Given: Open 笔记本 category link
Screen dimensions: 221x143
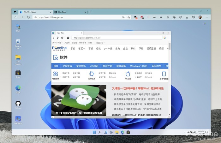Looking at the screenshot, I should [x=81, y=49].
